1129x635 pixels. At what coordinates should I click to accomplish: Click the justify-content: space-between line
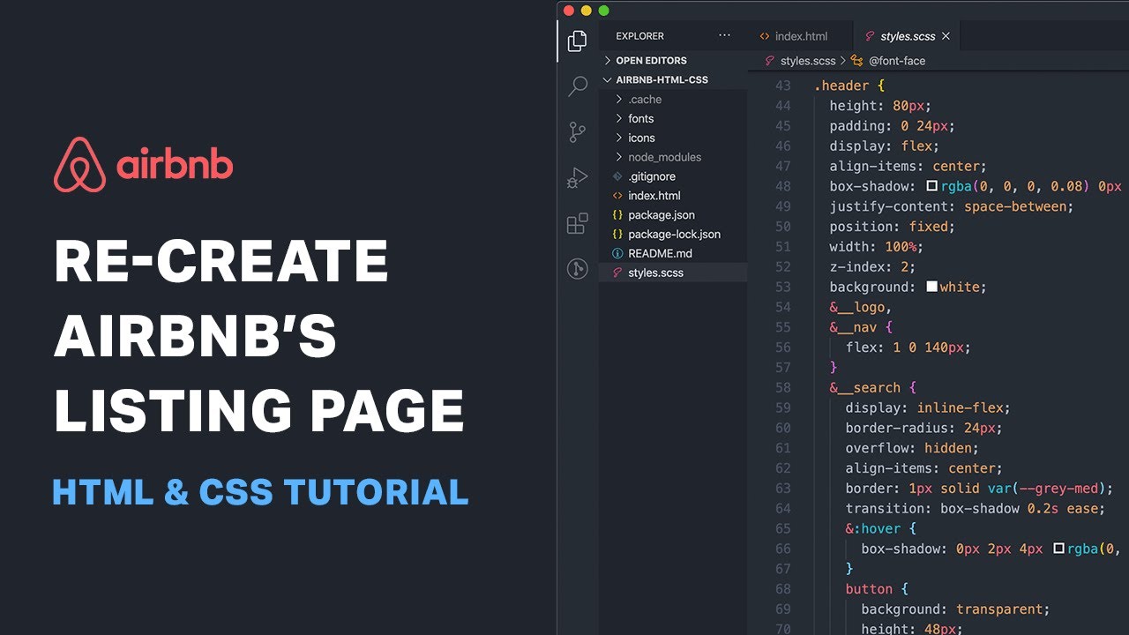[x=951, y=206]
